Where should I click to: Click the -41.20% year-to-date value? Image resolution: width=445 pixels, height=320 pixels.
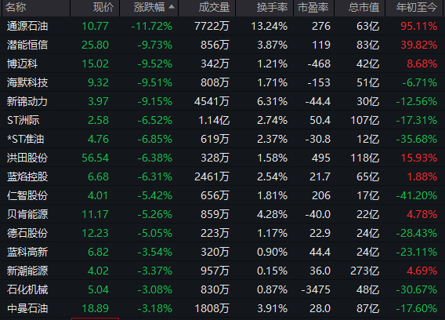pyautogui.click(x=416, y=195)
